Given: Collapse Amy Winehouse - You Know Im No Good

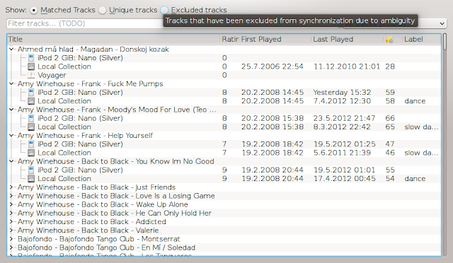Looking at the screenshot, I should [x=11, y=161].
